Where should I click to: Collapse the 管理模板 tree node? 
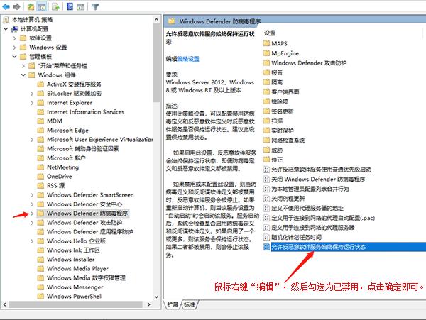[x=14, y=57]
